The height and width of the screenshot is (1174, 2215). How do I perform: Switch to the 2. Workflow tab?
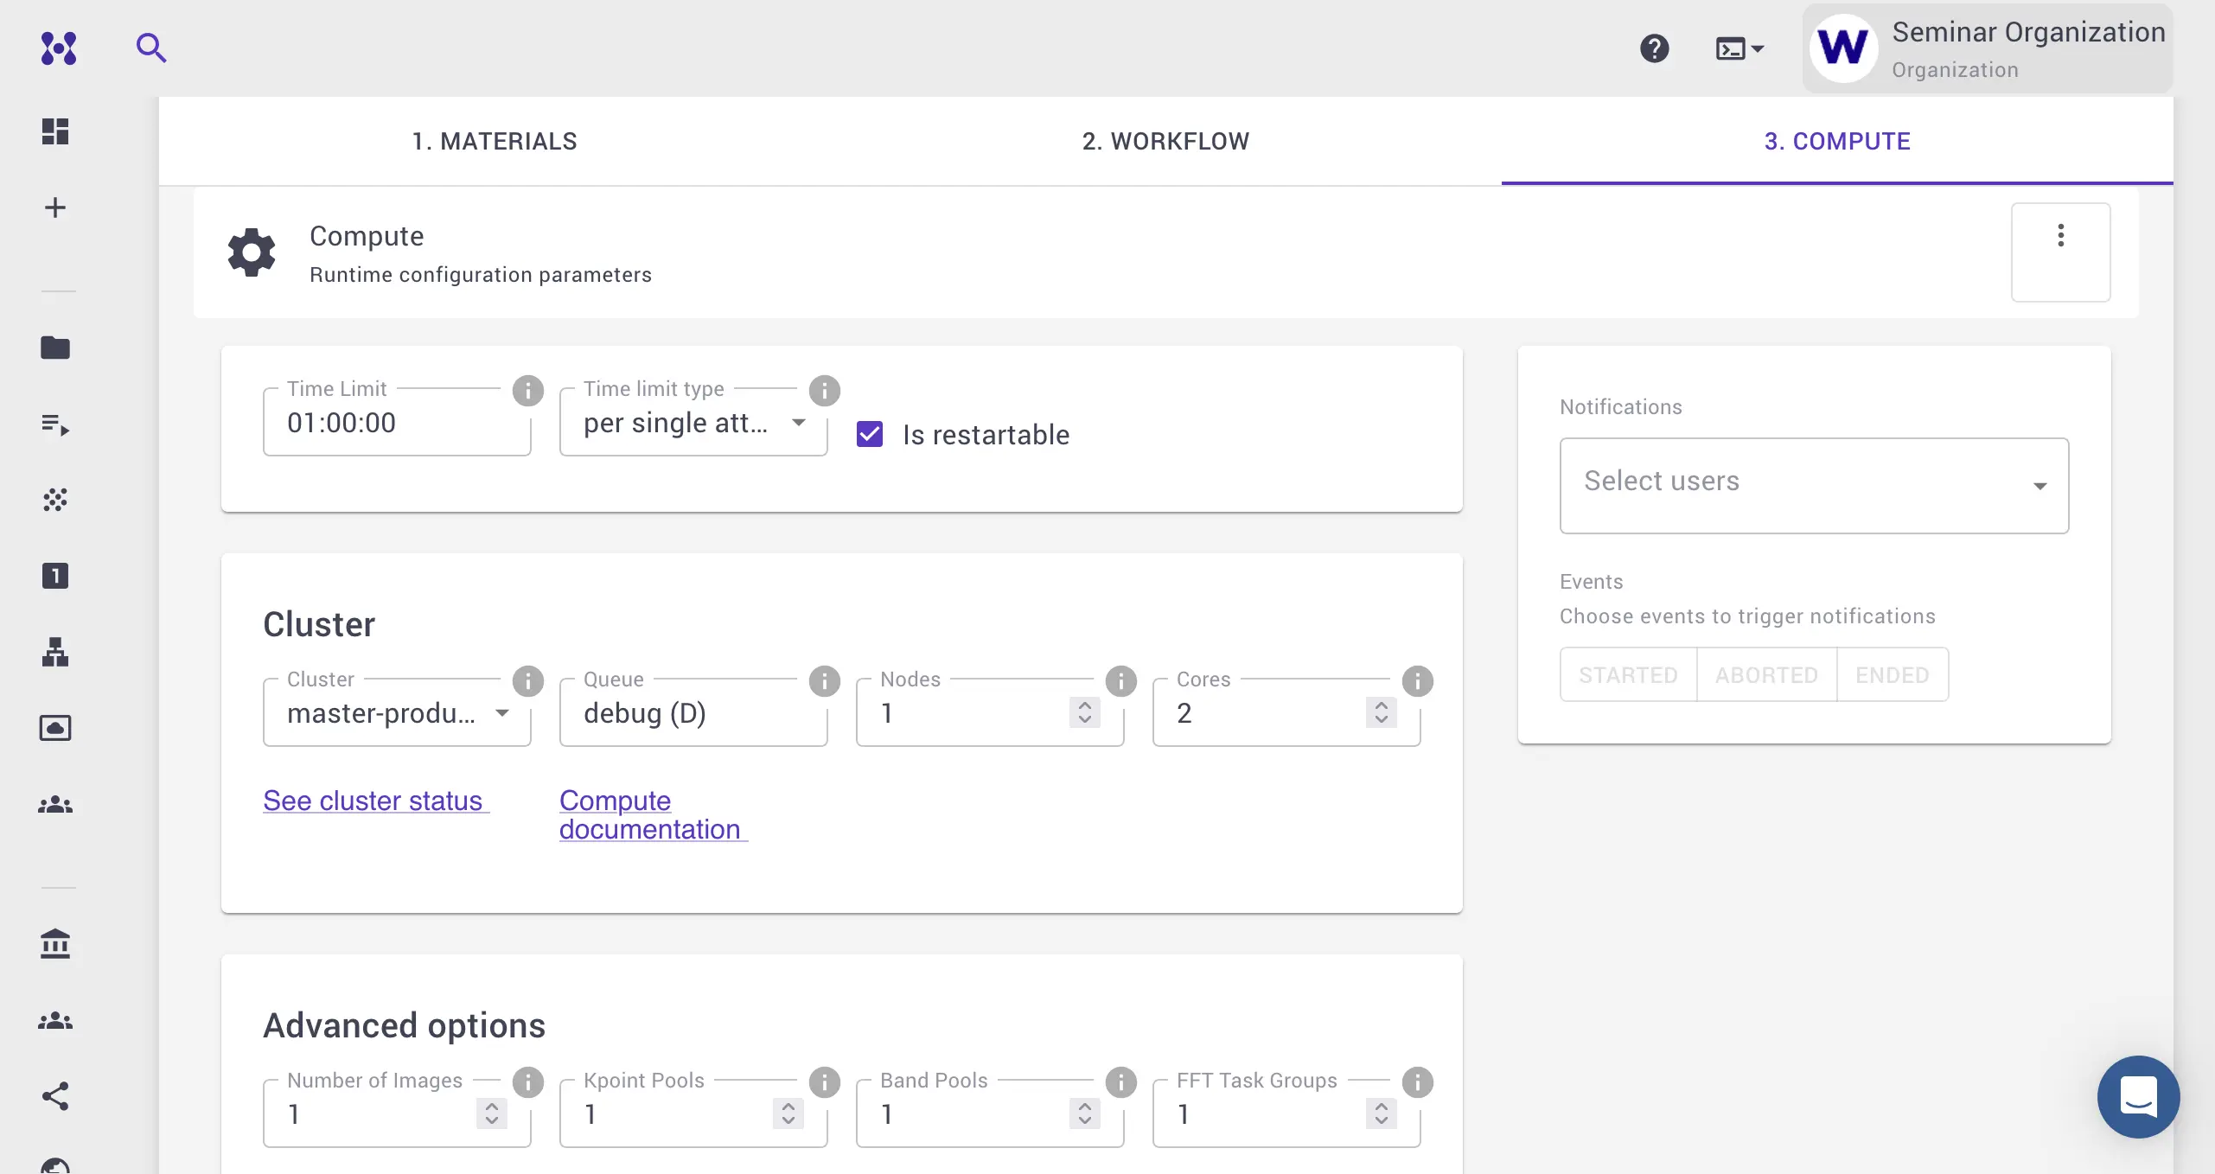tap(1165, 141)
